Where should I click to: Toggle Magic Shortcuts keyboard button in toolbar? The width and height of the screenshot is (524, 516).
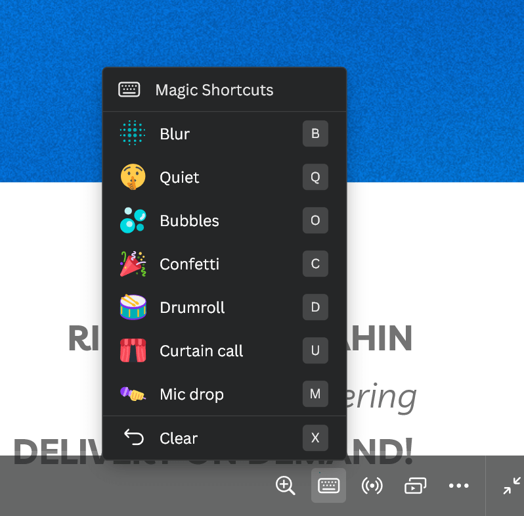[x=328, y=485]
